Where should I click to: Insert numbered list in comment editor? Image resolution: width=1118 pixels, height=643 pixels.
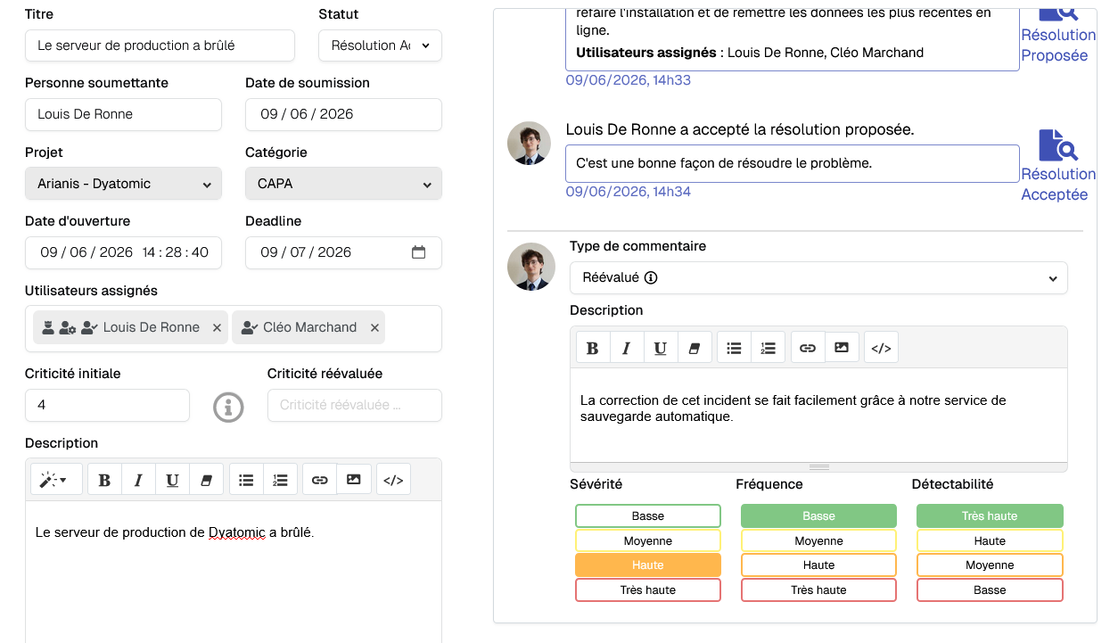pos(768,348)
